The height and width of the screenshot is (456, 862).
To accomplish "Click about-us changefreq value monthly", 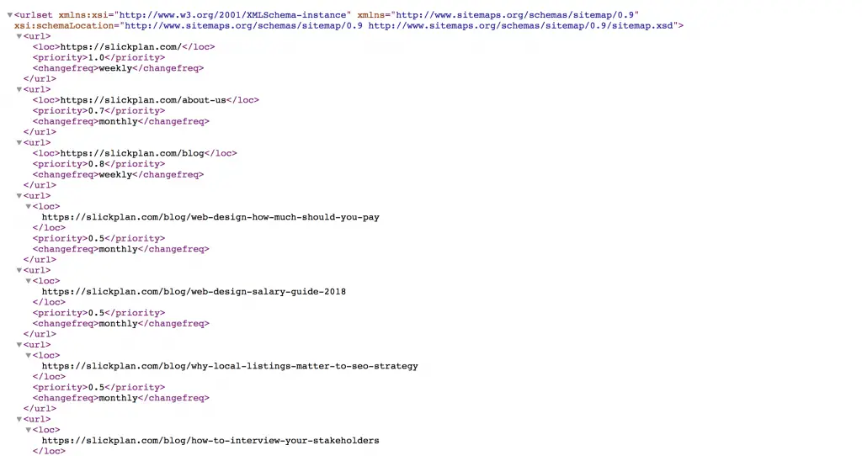I will 118,121.
